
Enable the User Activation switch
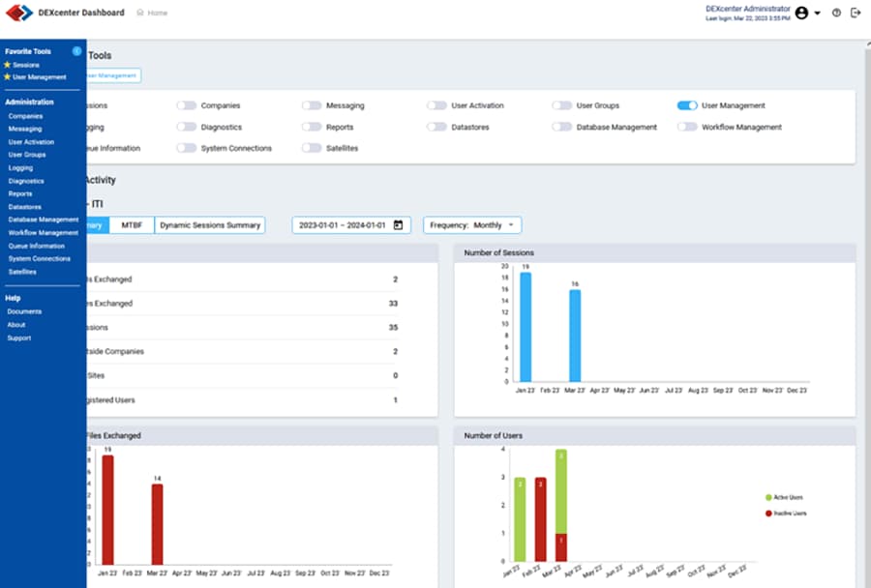[436, 105]
